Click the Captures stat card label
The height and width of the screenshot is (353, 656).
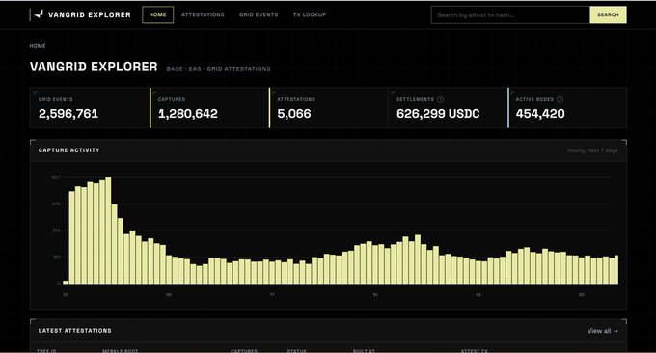click(x=172, y=99)
